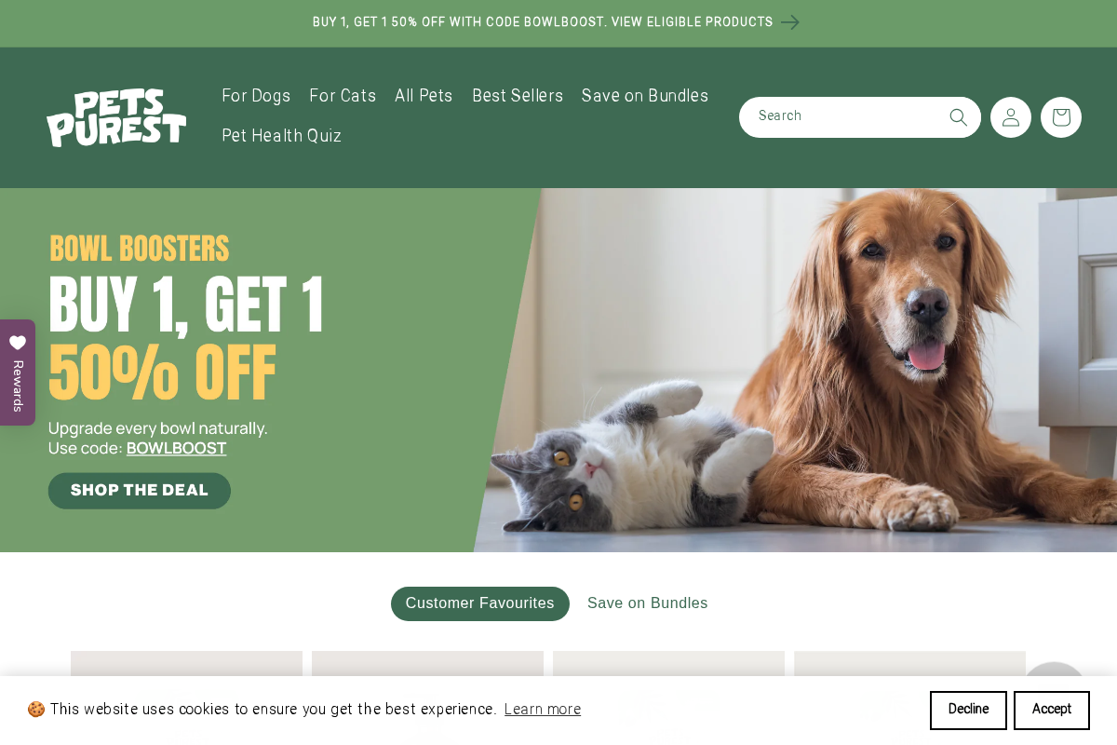Select Best Sellers in the navigation
Screen dimensions: 1117x745
pos(518,96)
